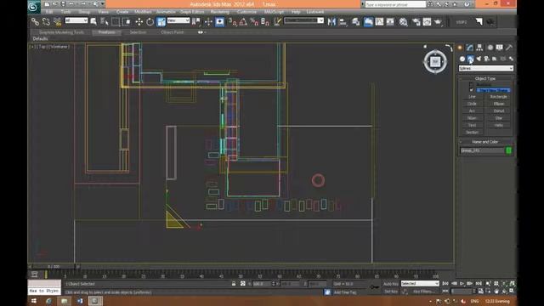
Task: Activate the Select and Move tool
Action: (x=139, y=21)
